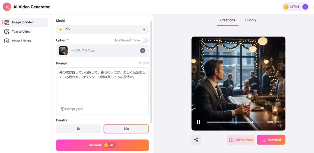Toggle the Enable end frame switch
The image size is (314, 153).
click(x=145, y=40)
